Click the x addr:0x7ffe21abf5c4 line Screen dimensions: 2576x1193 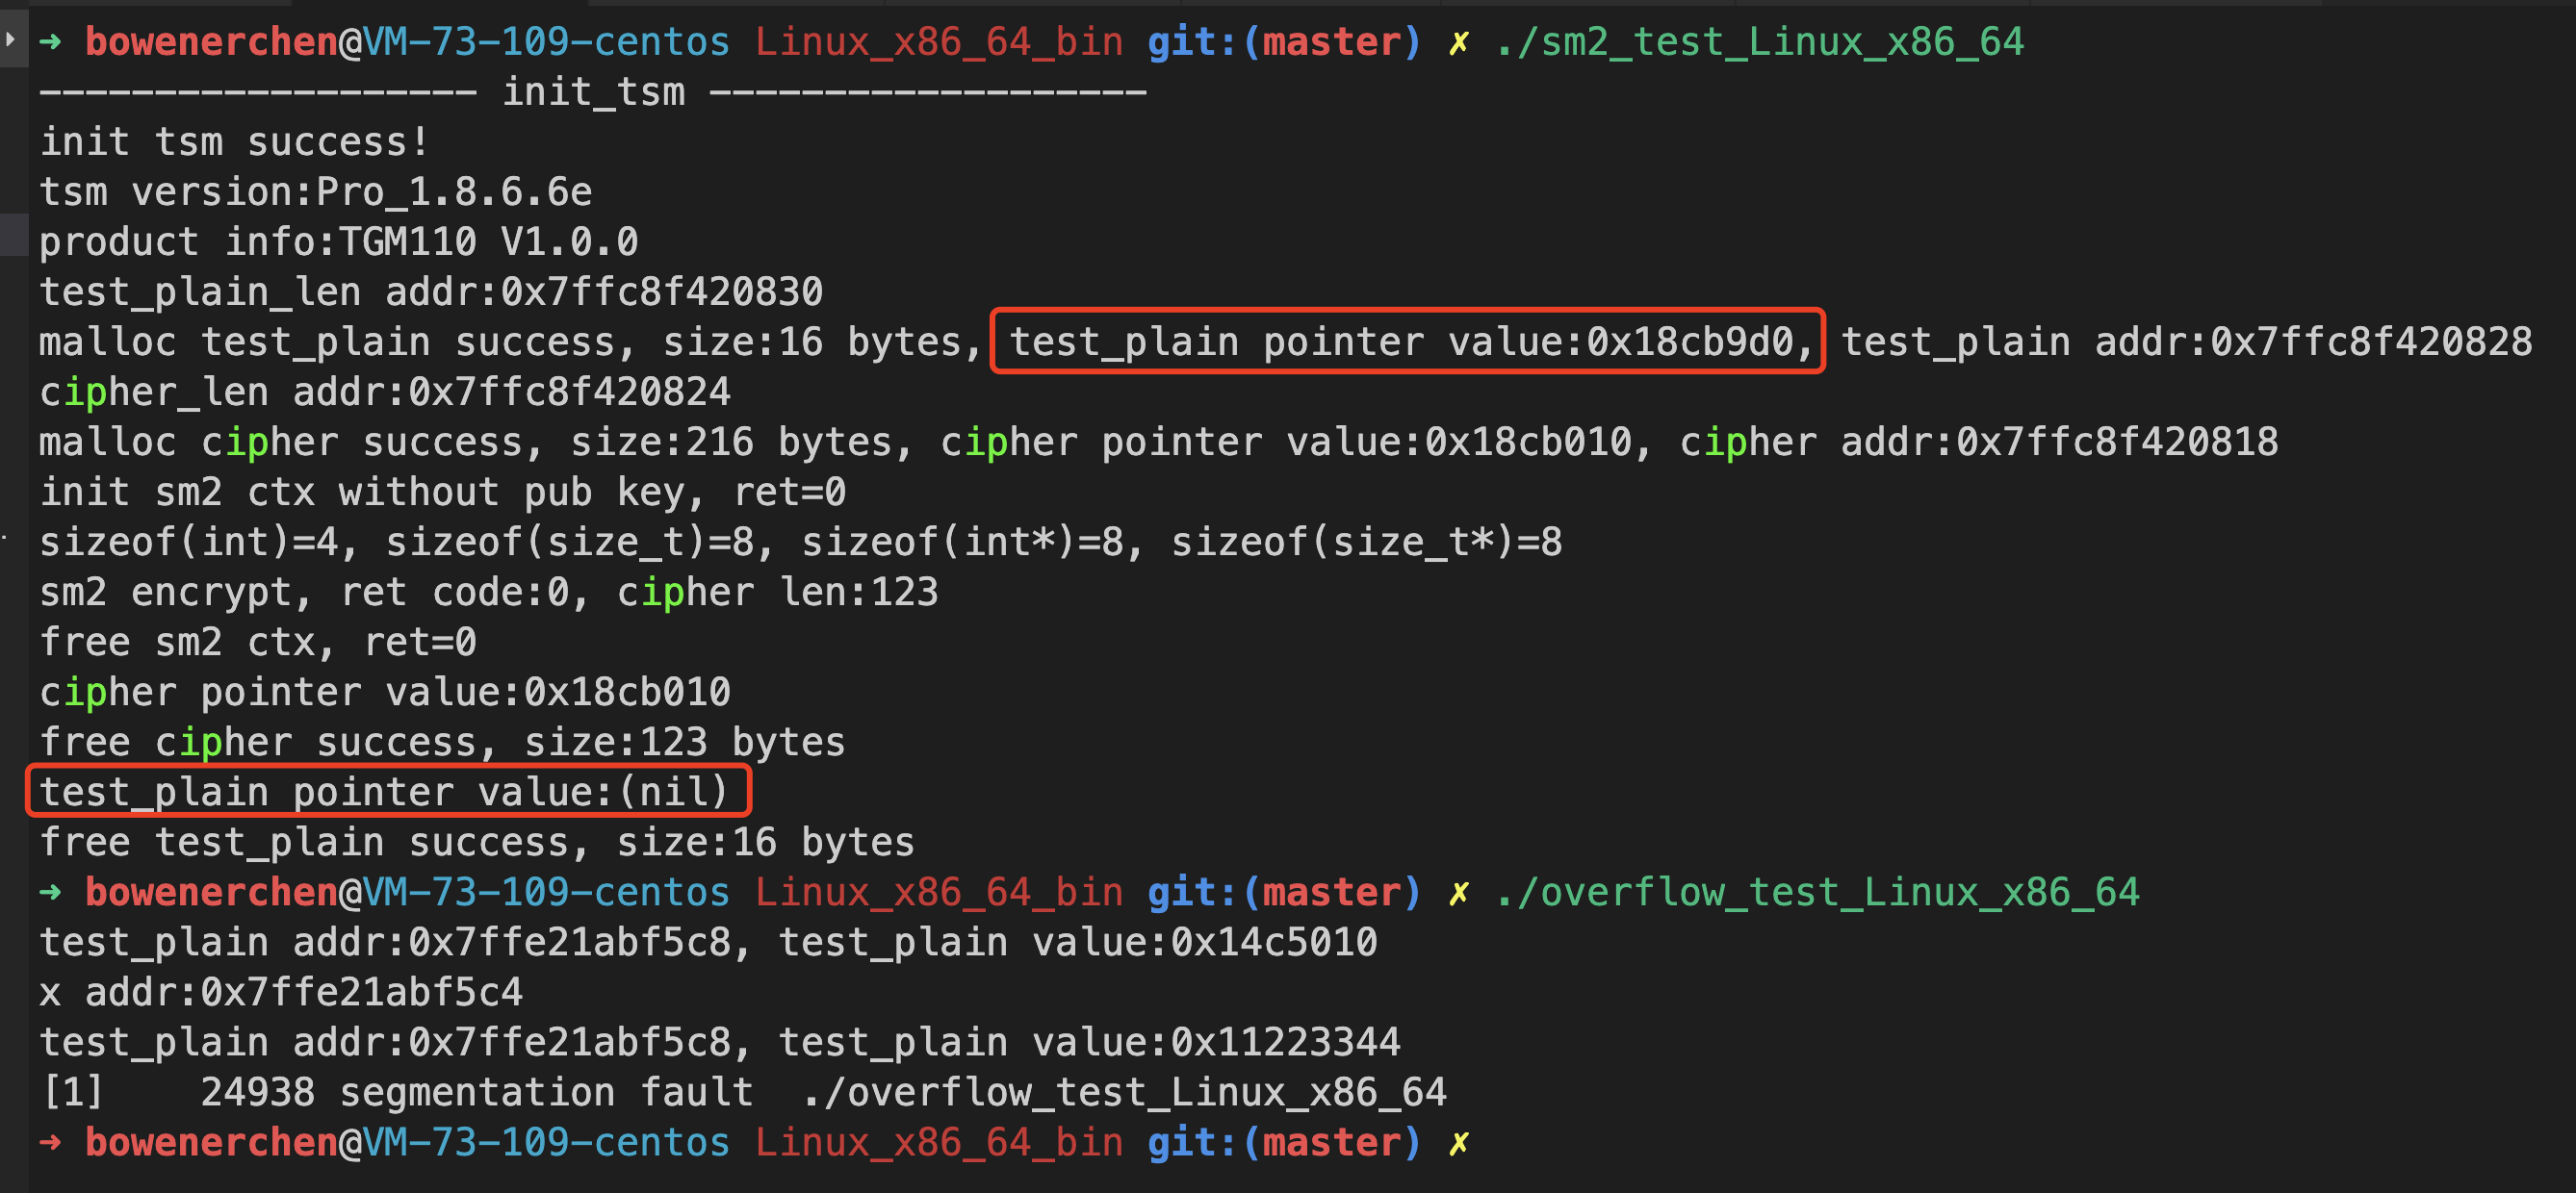(281, 992)
